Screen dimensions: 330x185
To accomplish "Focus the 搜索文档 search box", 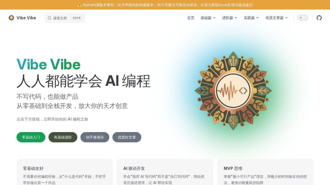I will 65,18.
